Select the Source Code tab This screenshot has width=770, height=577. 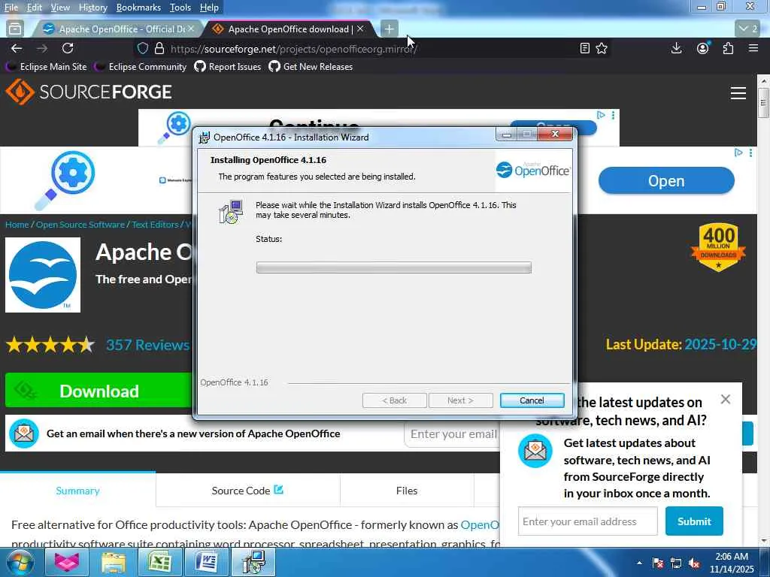[x=247, y=491]
